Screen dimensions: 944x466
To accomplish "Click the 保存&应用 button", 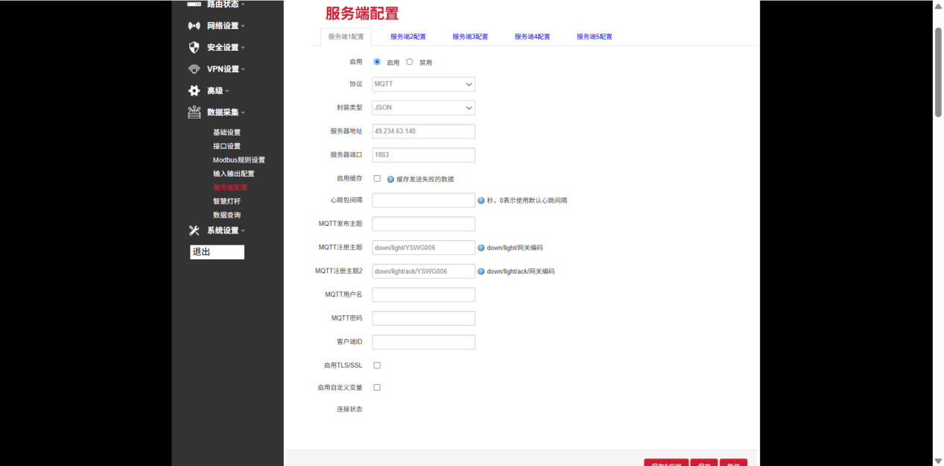I will point(666,462).
